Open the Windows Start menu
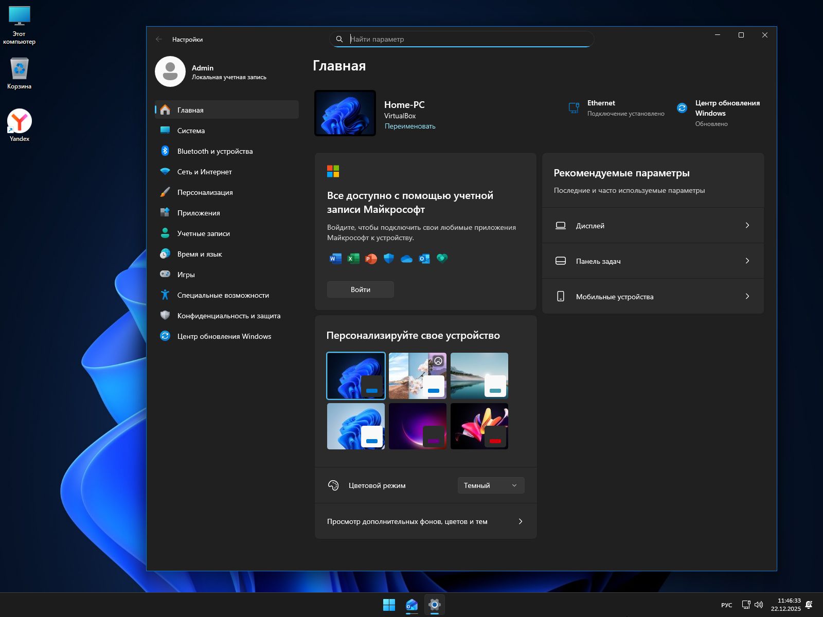 tap(389, 605)
